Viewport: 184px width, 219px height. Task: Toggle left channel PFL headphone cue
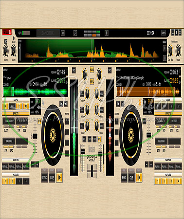click(x=84, y=139)
